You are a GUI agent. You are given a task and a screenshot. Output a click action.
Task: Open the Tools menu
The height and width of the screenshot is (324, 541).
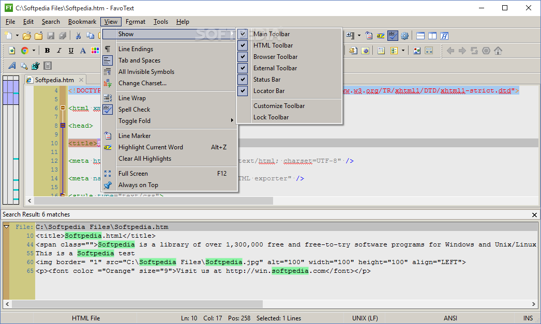pyautogui.click(x=161, y=22)
